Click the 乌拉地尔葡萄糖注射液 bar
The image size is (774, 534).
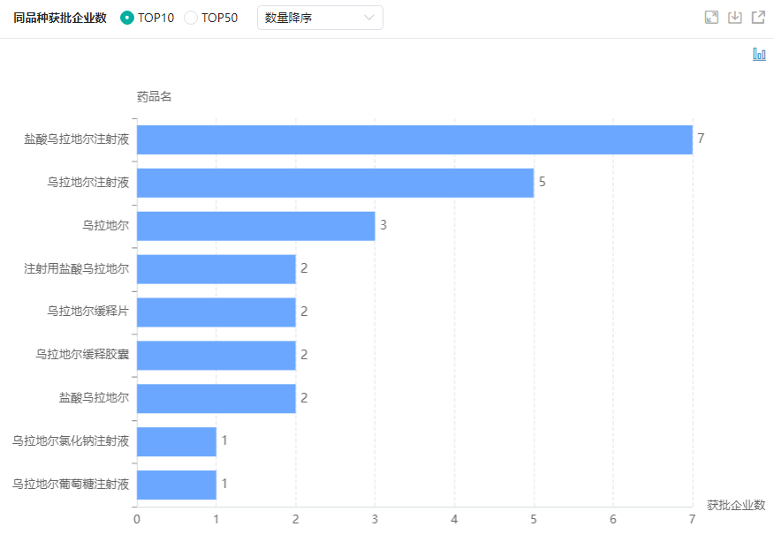177,485
